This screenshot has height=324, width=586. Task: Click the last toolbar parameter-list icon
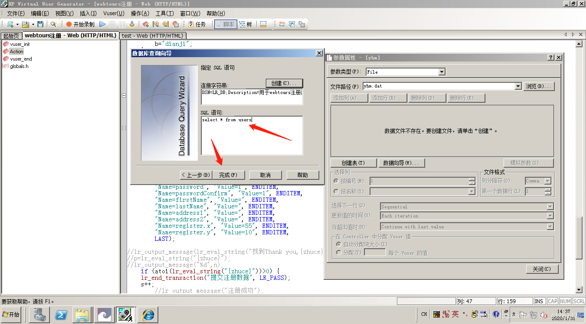click(302, 24)
